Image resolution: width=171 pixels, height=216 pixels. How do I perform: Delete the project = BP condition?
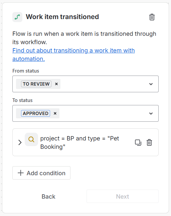(x=149, y=142)
